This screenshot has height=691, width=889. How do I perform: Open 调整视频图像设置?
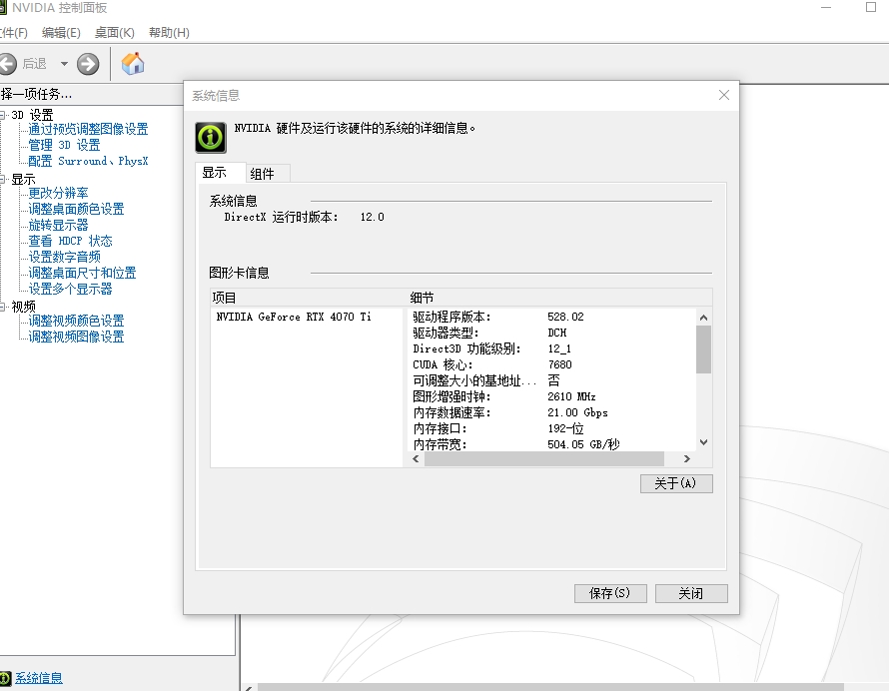[x=76, y=337]
